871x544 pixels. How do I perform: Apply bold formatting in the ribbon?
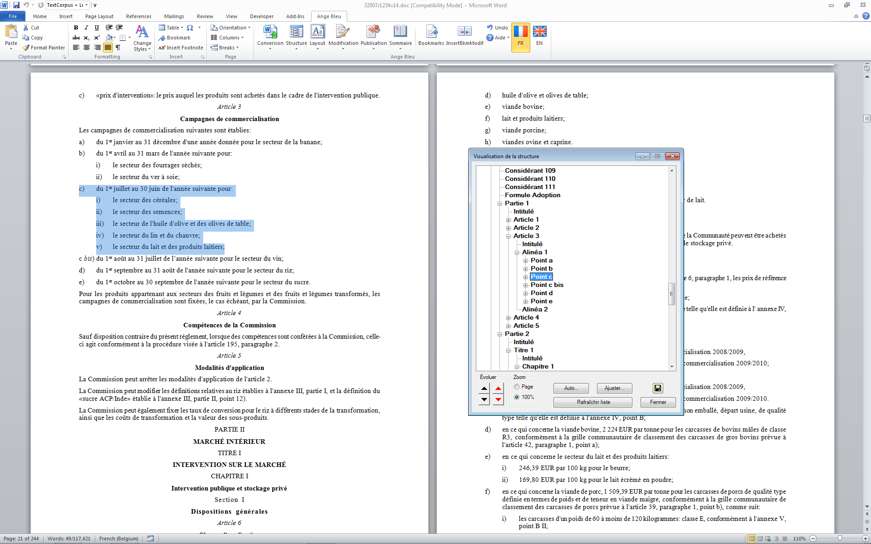click(76, 28)
